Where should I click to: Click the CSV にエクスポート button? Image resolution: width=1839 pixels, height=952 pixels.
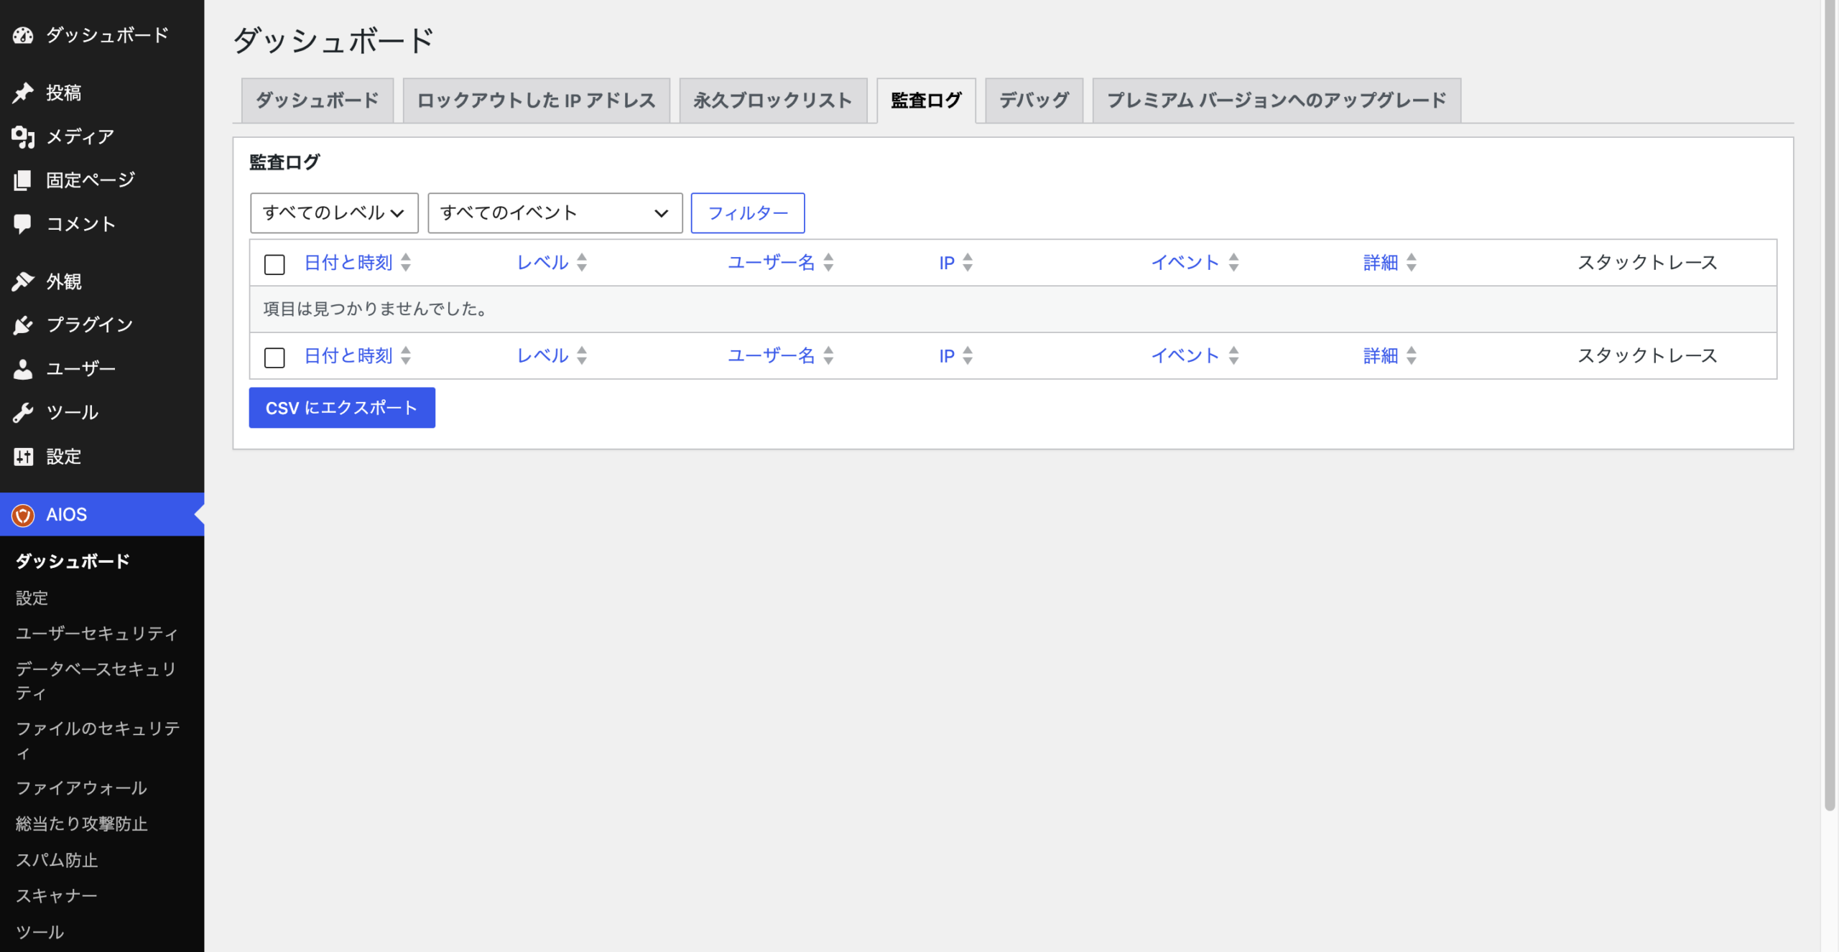pos(342,408)
